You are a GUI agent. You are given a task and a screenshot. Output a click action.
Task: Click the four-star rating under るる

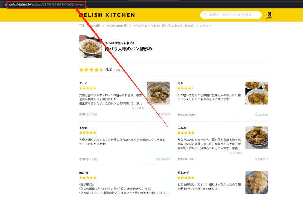[186, 88]
